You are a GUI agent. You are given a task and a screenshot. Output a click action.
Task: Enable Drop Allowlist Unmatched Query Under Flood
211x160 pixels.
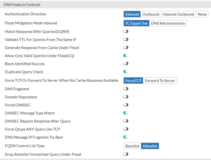126,154
